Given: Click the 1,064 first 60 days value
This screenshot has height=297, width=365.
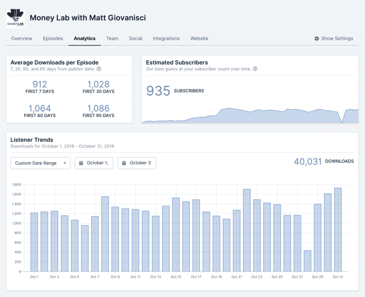Looking at the screenshot, I should coord(40,108).
